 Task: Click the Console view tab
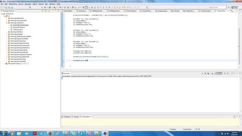67,74
